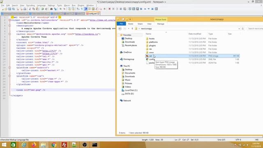
Task: Open the View tab in Explorer
Action: pyautogui.click(x=149, y=24)
